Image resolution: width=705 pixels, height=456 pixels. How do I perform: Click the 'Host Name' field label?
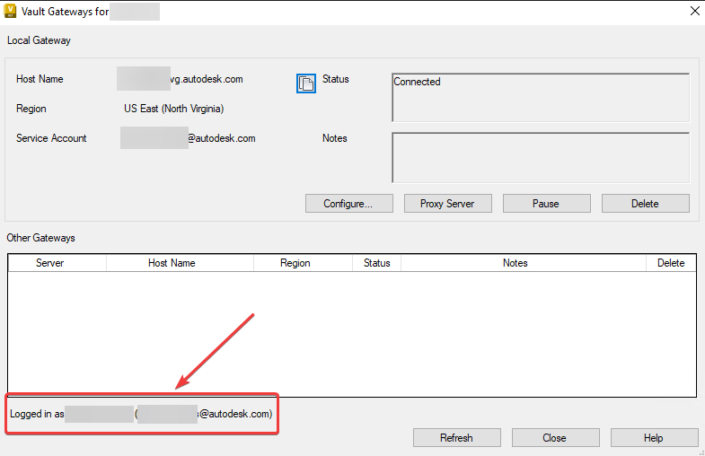40,79
